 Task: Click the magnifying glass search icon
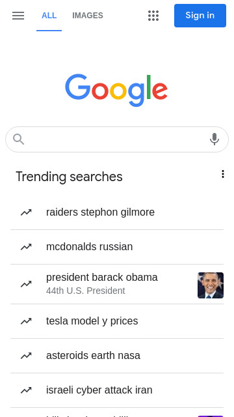coord(19,139)
